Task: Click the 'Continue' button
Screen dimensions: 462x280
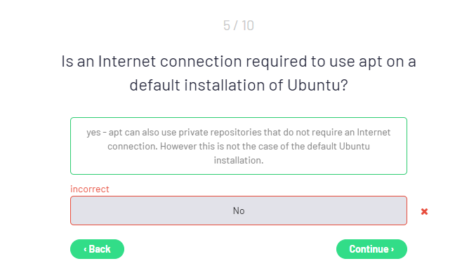Action: 371,249
